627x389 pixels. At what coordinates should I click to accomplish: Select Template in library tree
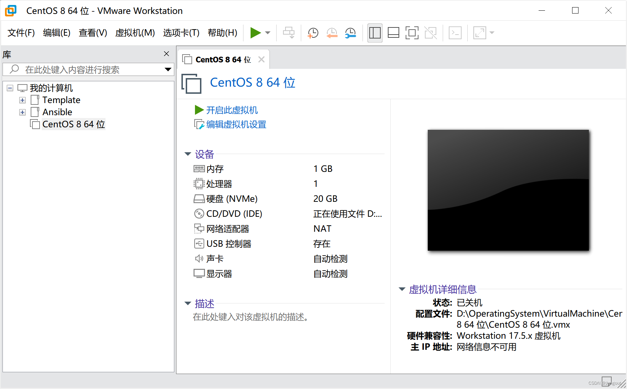[x=61, y=100]
